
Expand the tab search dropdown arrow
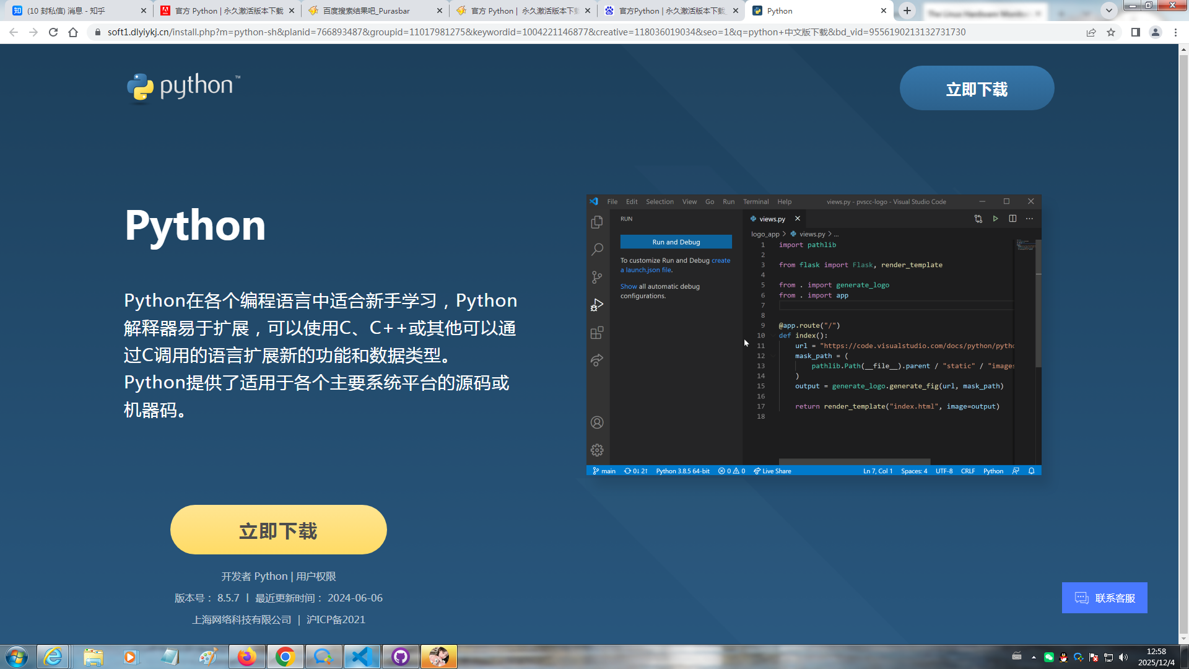[x=1109, y=11]
